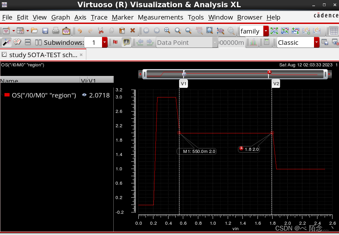Cut the selected trace

(x=101, y=31)
